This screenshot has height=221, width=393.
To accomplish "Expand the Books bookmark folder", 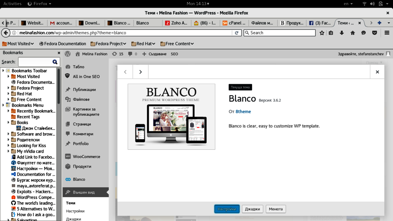I will (8, 122).
